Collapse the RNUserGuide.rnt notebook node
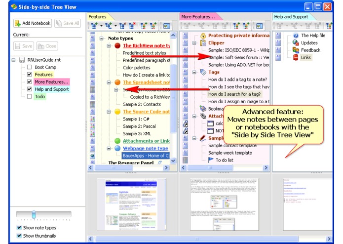The width and height of the screenshot is (343, 244). (14, 60)
